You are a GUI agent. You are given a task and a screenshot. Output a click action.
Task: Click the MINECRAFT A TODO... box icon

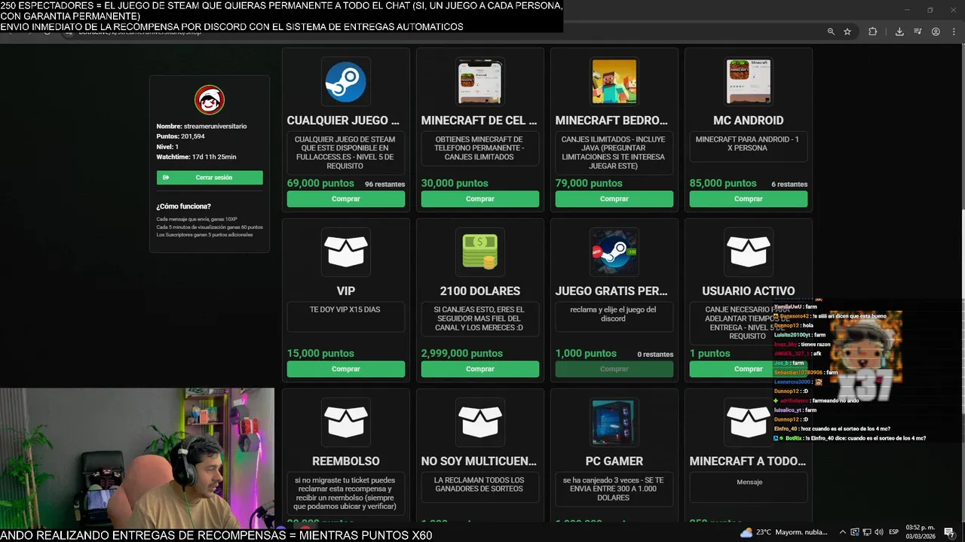coord(748,422)
